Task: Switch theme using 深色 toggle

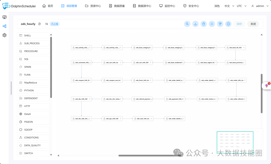Action: coord(217,6)
